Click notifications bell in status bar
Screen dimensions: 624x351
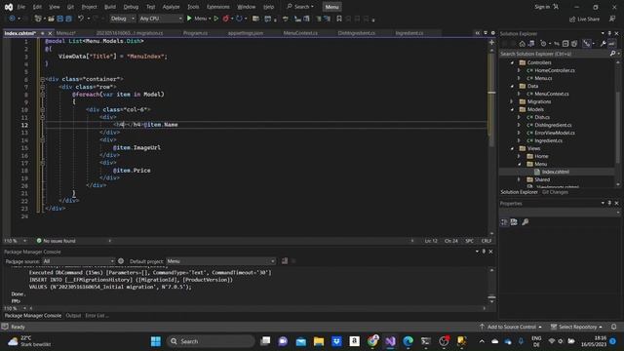(x=613, y=327)
